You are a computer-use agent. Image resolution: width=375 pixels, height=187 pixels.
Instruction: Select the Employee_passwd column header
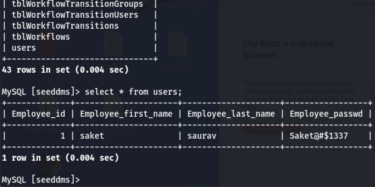[x=326, y=114]
